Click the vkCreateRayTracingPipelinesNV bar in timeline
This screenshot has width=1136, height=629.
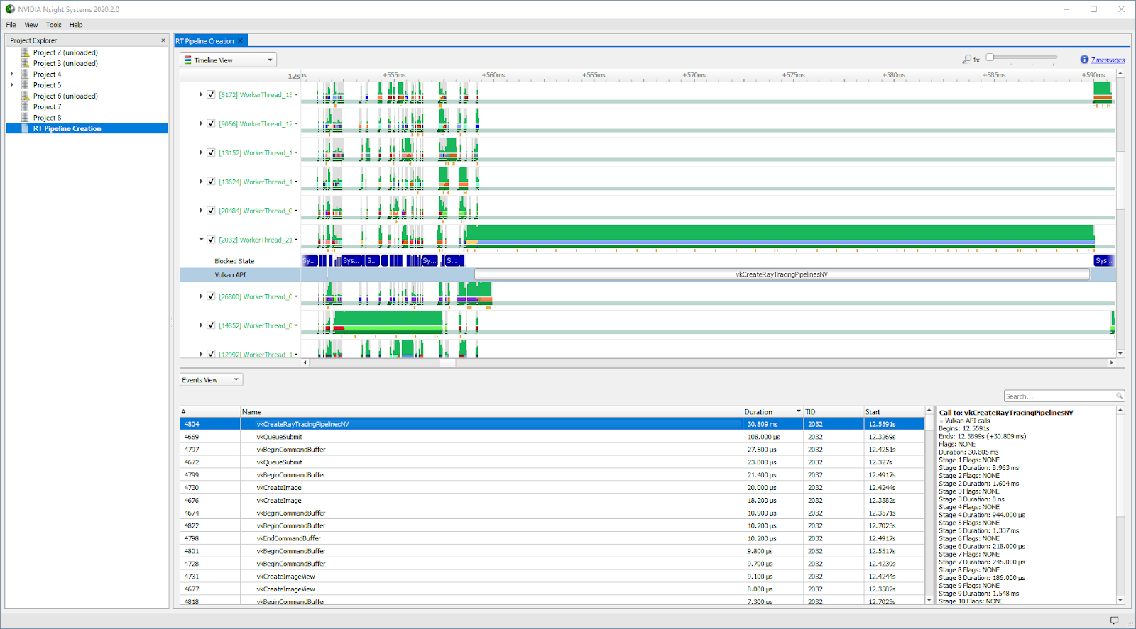click(782, 274)
